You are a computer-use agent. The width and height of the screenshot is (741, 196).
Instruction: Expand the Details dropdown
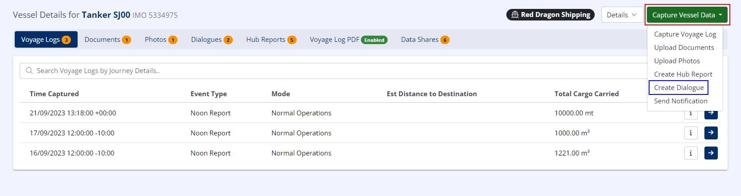tap(621, 15)
